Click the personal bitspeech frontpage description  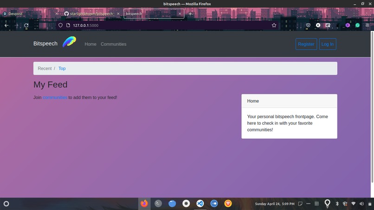287,123
